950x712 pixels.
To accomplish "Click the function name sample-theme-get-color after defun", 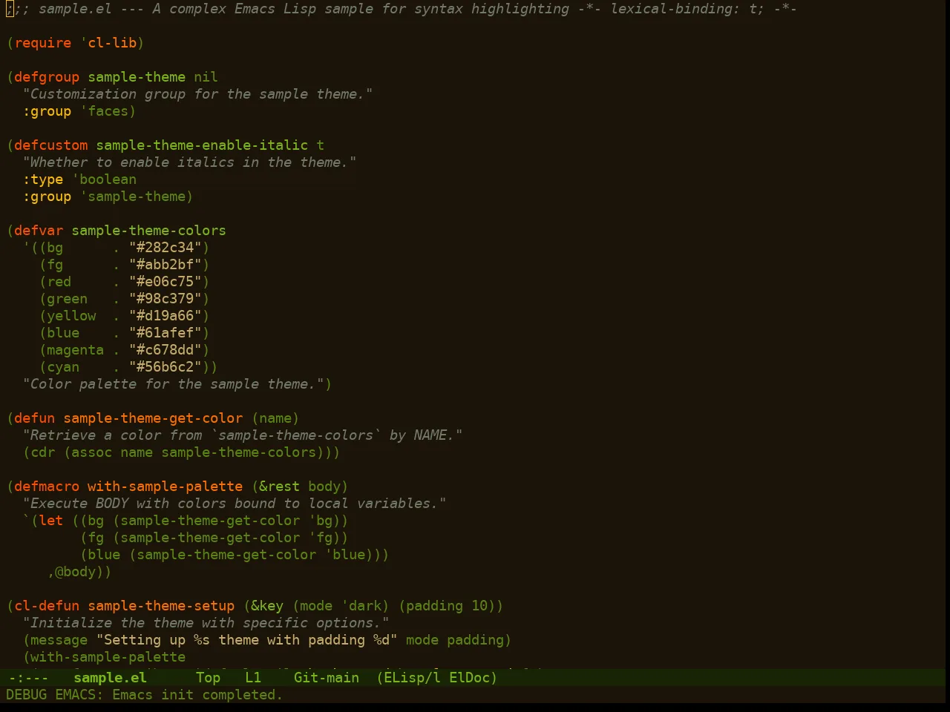I will [x=153, y=418].
